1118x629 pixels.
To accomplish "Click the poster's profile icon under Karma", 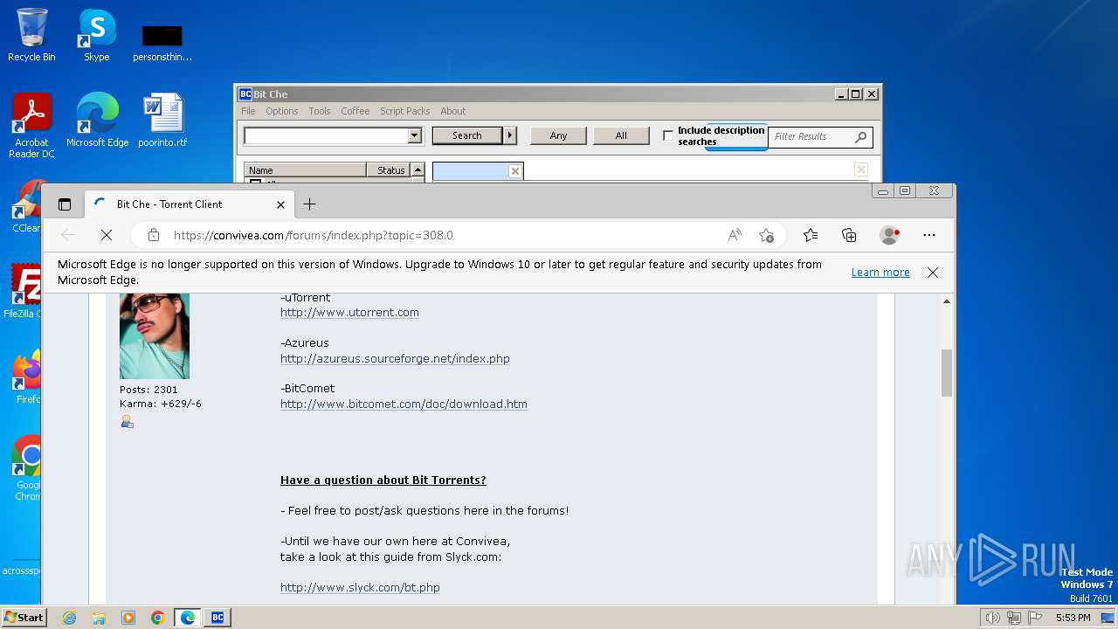I will (x=128, y=422).
